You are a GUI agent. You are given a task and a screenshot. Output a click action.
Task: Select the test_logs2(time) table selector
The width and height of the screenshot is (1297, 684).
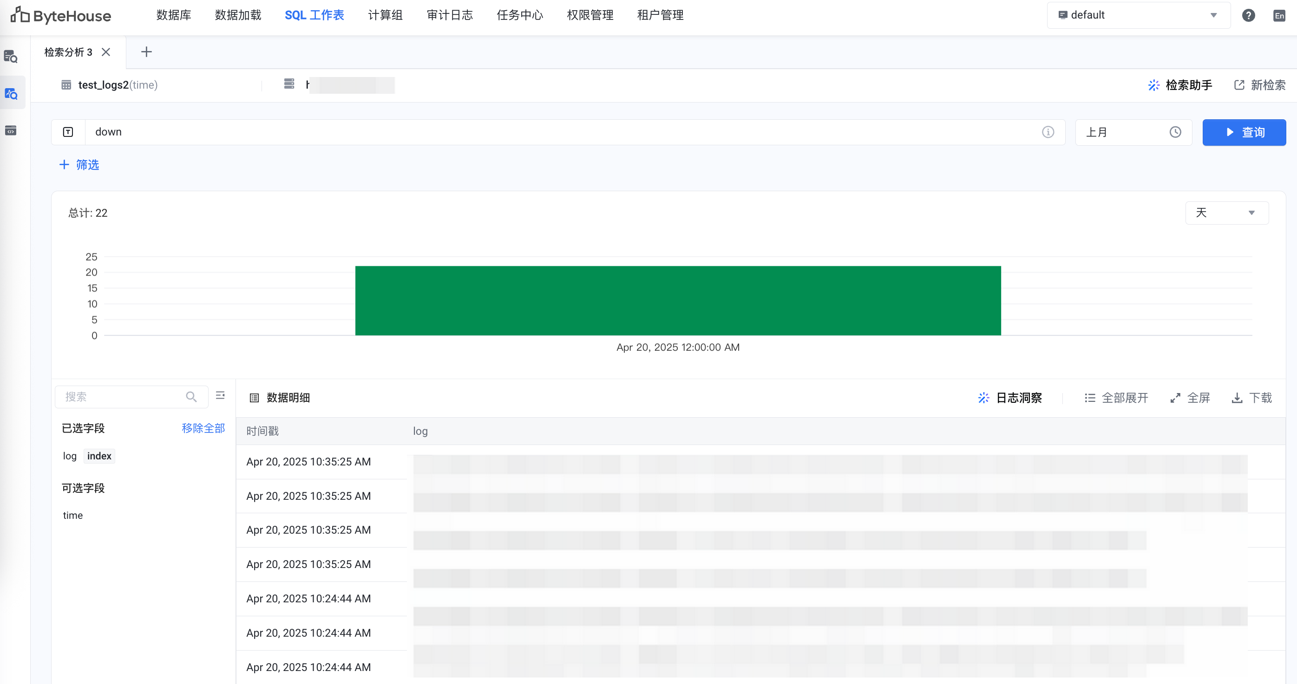pyautogui.click(x=109, y=85)
